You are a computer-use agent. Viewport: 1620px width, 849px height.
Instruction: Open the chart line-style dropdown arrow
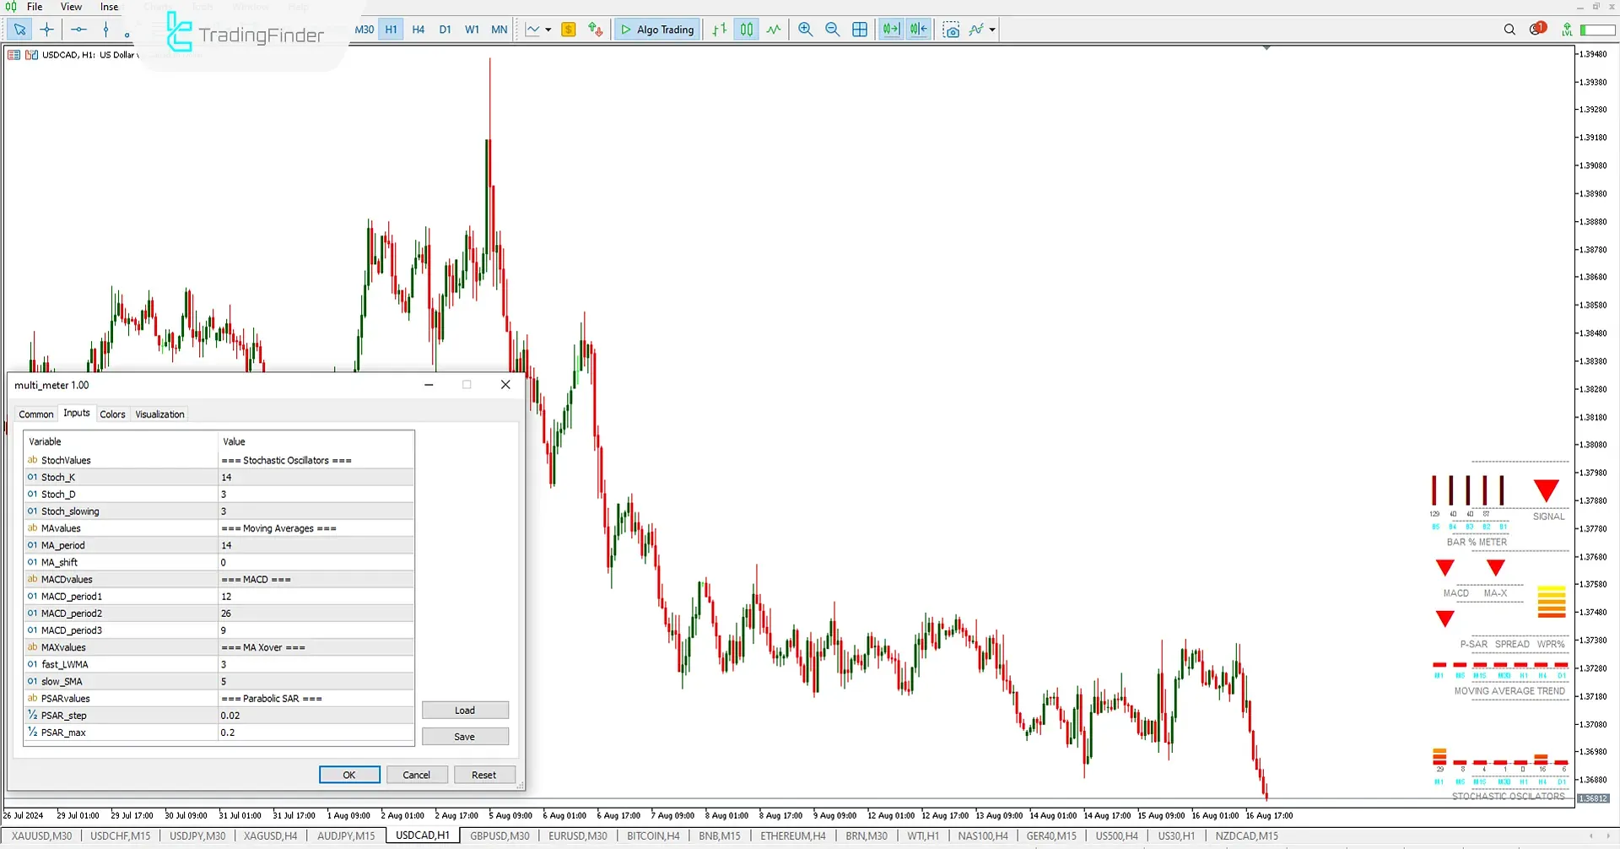(547, 29)
